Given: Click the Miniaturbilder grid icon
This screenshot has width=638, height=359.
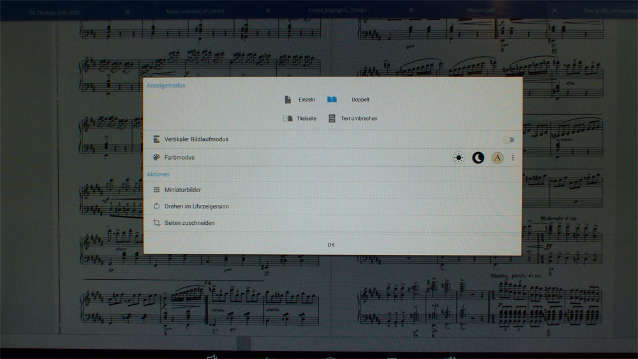Looking at the screenshot, I should (x=156, y=190).
